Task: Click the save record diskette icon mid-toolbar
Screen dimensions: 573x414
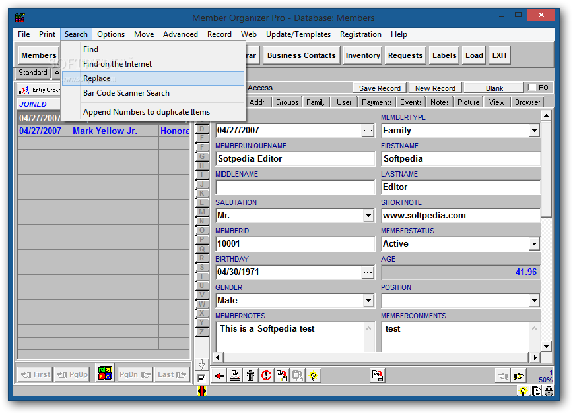Action: point(378,375)
